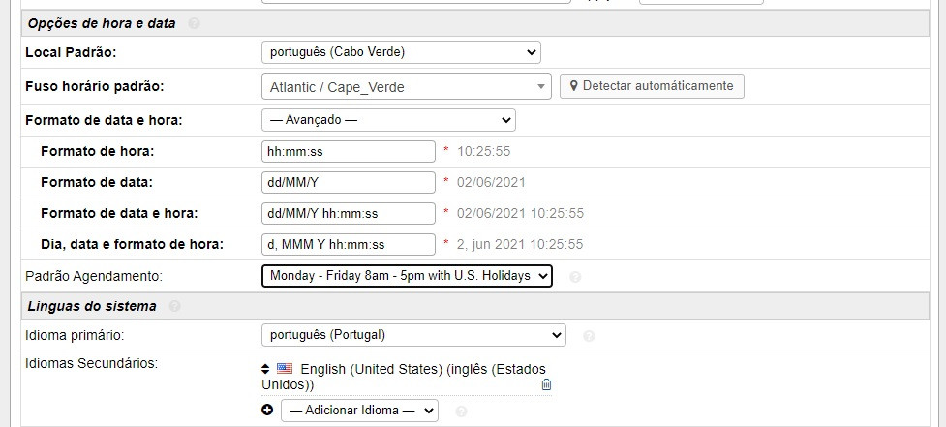Expand the Fuso horário padrão Atlantic/Cape_Verde selector
This screenshot has width=946, height=427.
tap(406, 87)
